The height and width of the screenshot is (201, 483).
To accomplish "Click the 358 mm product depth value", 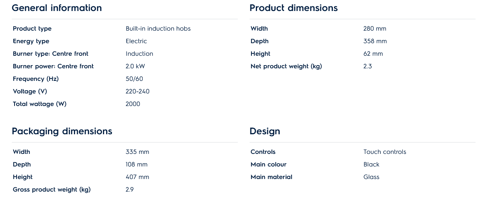I will (x=375, y=41).
